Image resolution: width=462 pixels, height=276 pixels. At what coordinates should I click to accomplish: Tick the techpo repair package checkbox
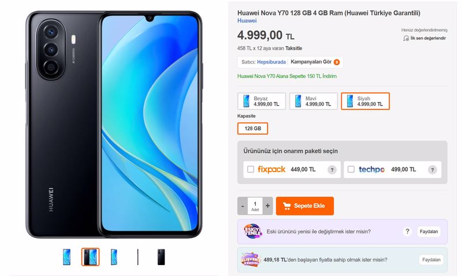[x=351, y=169]
